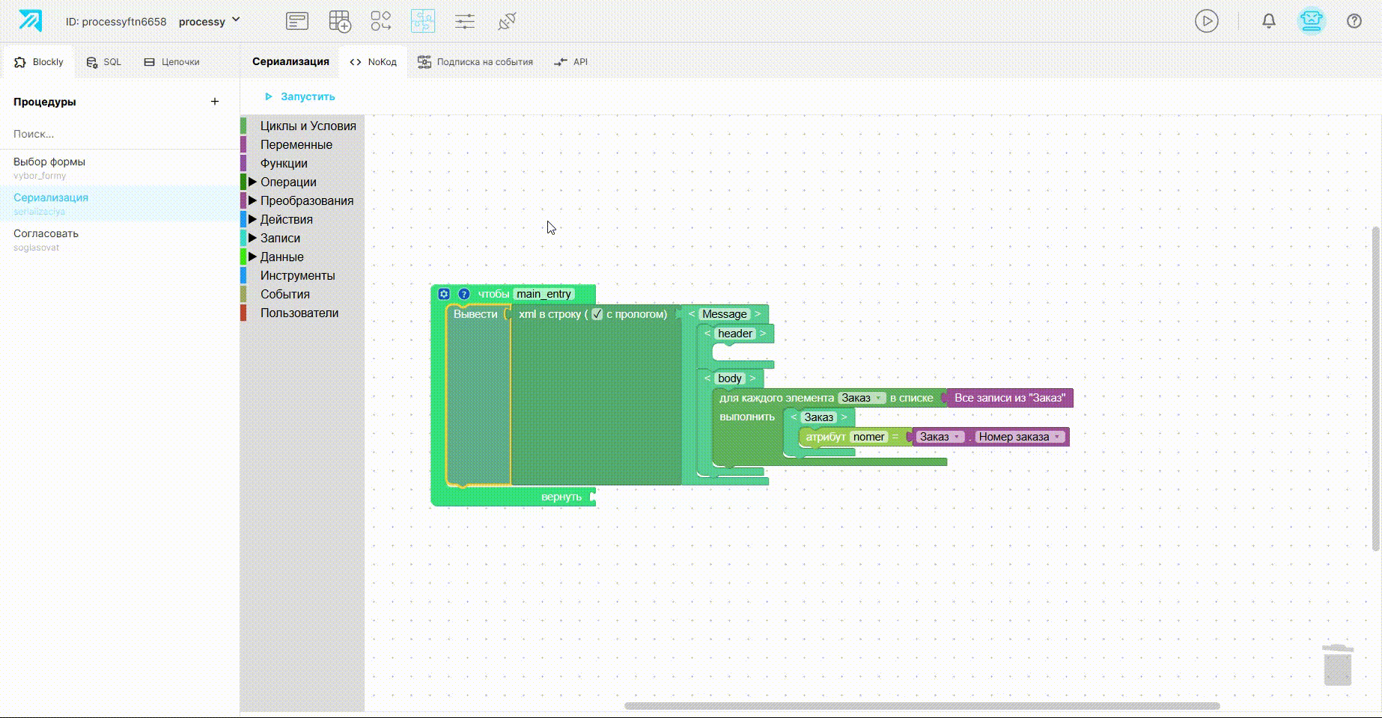
Task: Click the round play button in header
Action: pyautogui.click(x=1207, y=21)
